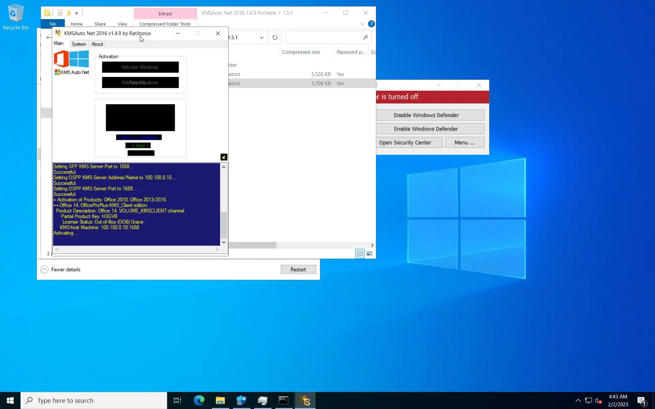Expand the Explorer ribbon chevron
This screenshot has width=655, height=409.
click(x=362, y=24)
